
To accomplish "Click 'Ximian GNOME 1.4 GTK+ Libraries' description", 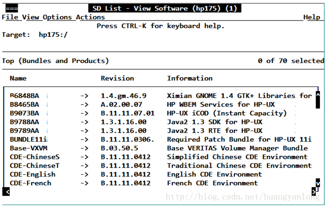I will pyautogui.click(x=231, y=96).
